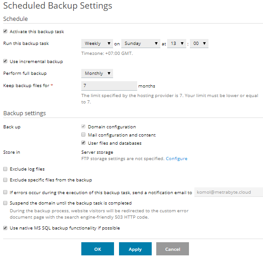Open the Sunday day-of-week dropdown
The height and width of the screenshot is (259, 263).
141,44
